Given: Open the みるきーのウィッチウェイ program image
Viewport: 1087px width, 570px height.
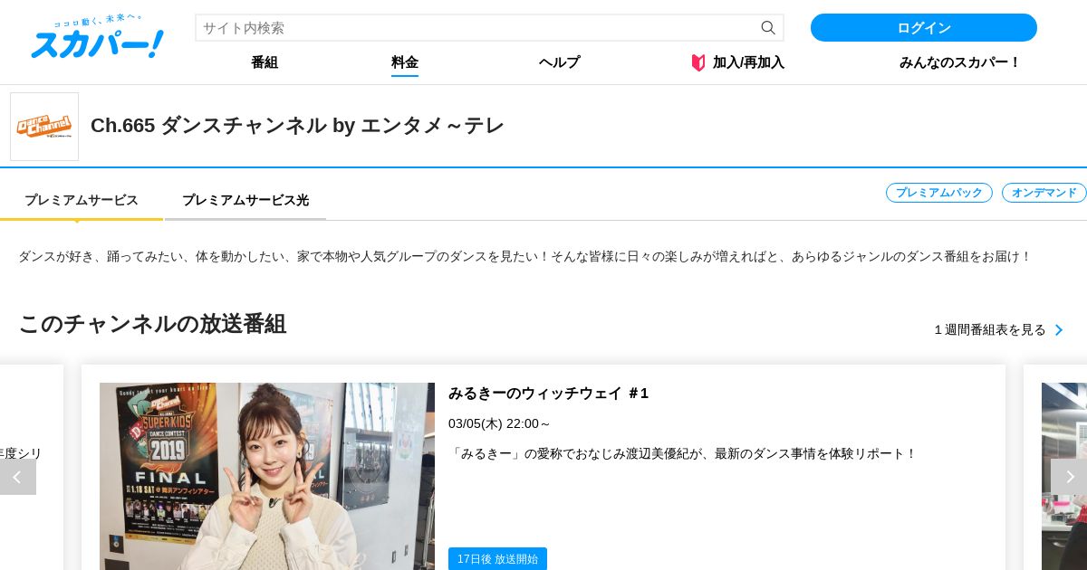Looking at the screenshot, I should [x=267, y=476].
